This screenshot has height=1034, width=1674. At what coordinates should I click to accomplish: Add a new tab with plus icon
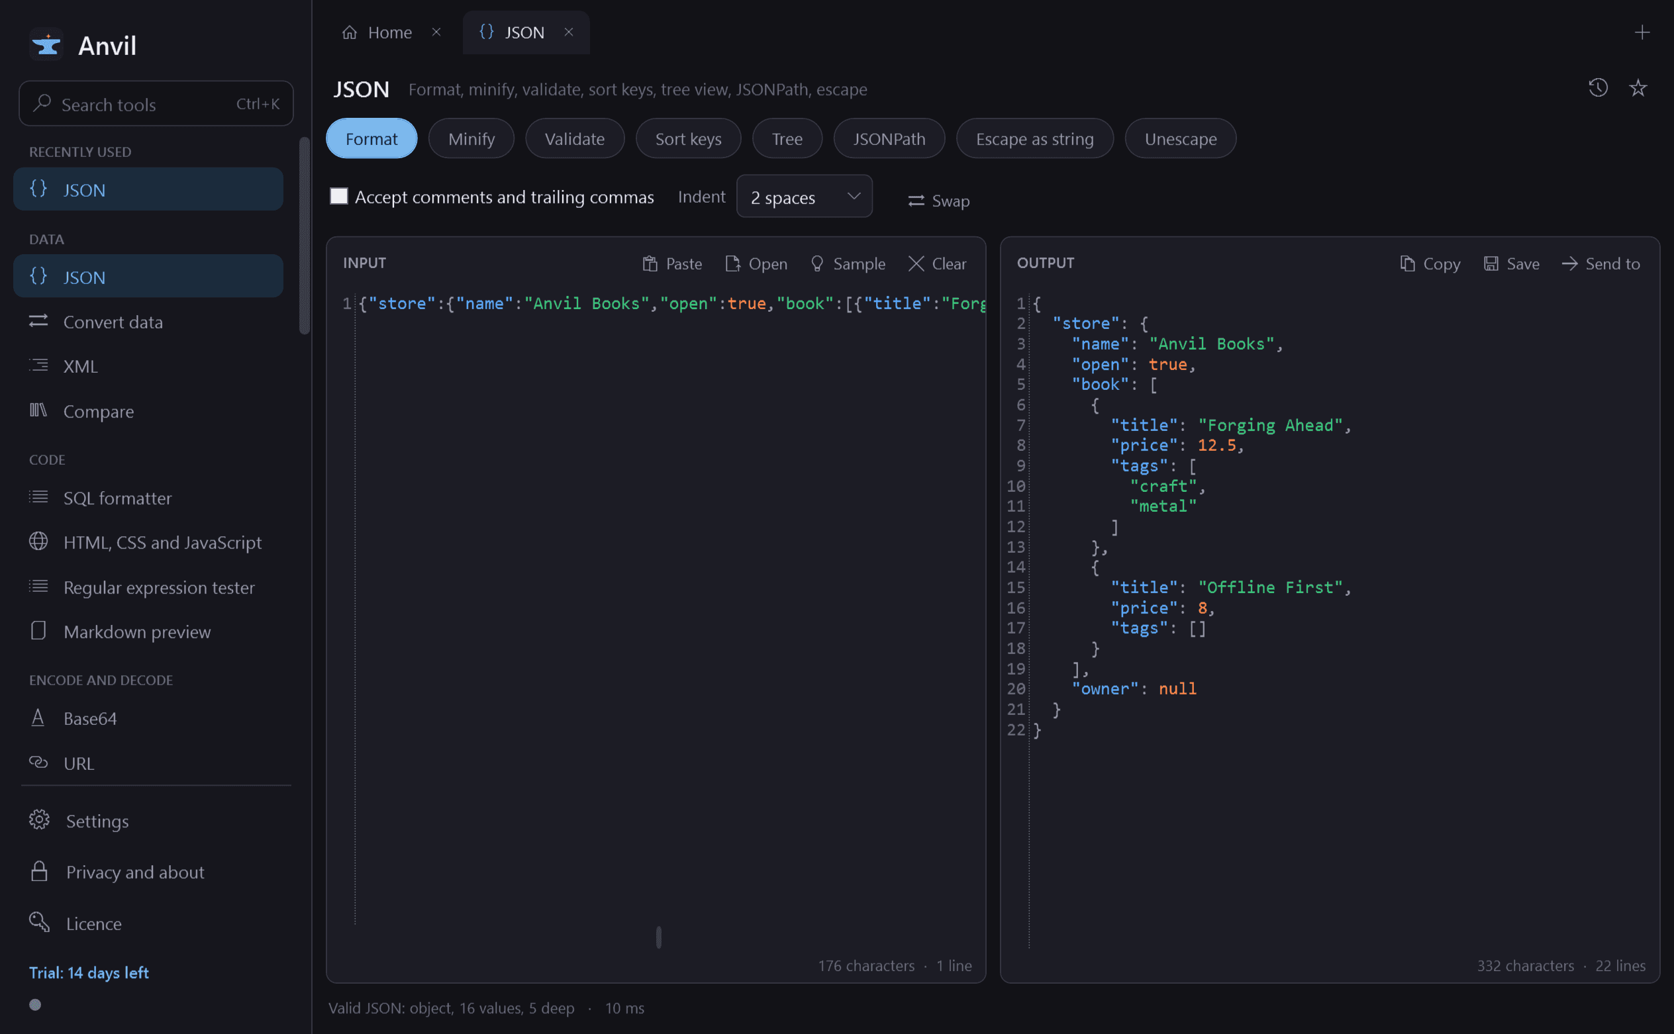click(x=1642, y=32)
